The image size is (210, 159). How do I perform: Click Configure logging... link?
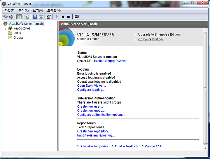tap(91, 90)
